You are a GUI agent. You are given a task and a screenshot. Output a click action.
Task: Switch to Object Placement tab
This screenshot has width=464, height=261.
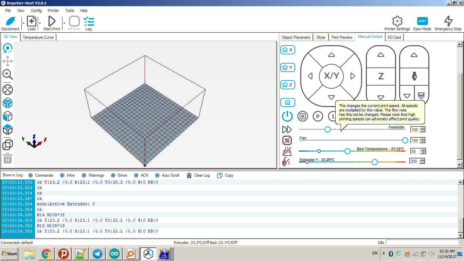[296, 37]
